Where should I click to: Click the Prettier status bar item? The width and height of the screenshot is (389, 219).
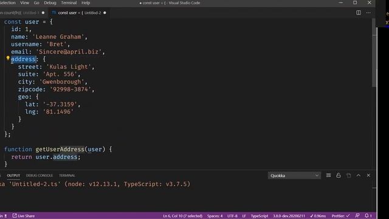point(340,216)
